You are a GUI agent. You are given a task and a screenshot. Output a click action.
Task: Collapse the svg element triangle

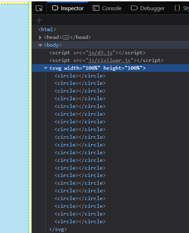(45, 68)
